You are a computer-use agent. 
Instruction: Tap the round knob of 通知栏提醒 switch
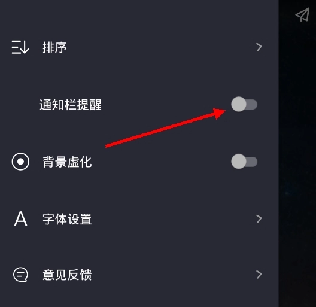pos(239,104)
